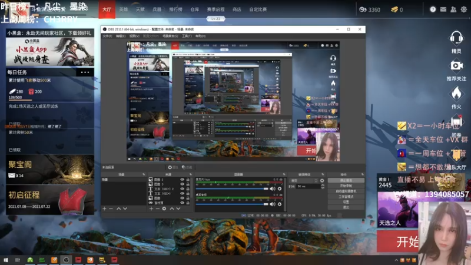Move scene down in OBS scenes panel

tap(125, 208)
